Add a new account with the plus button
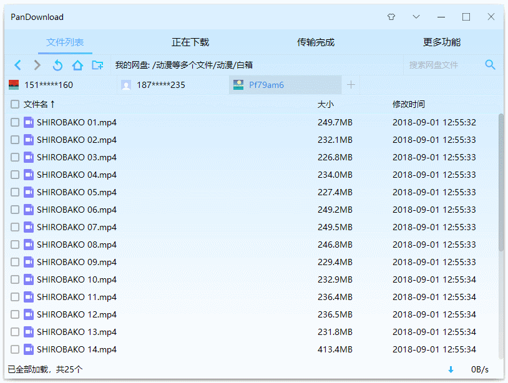The image size is (508, 383). pos(351,85)
